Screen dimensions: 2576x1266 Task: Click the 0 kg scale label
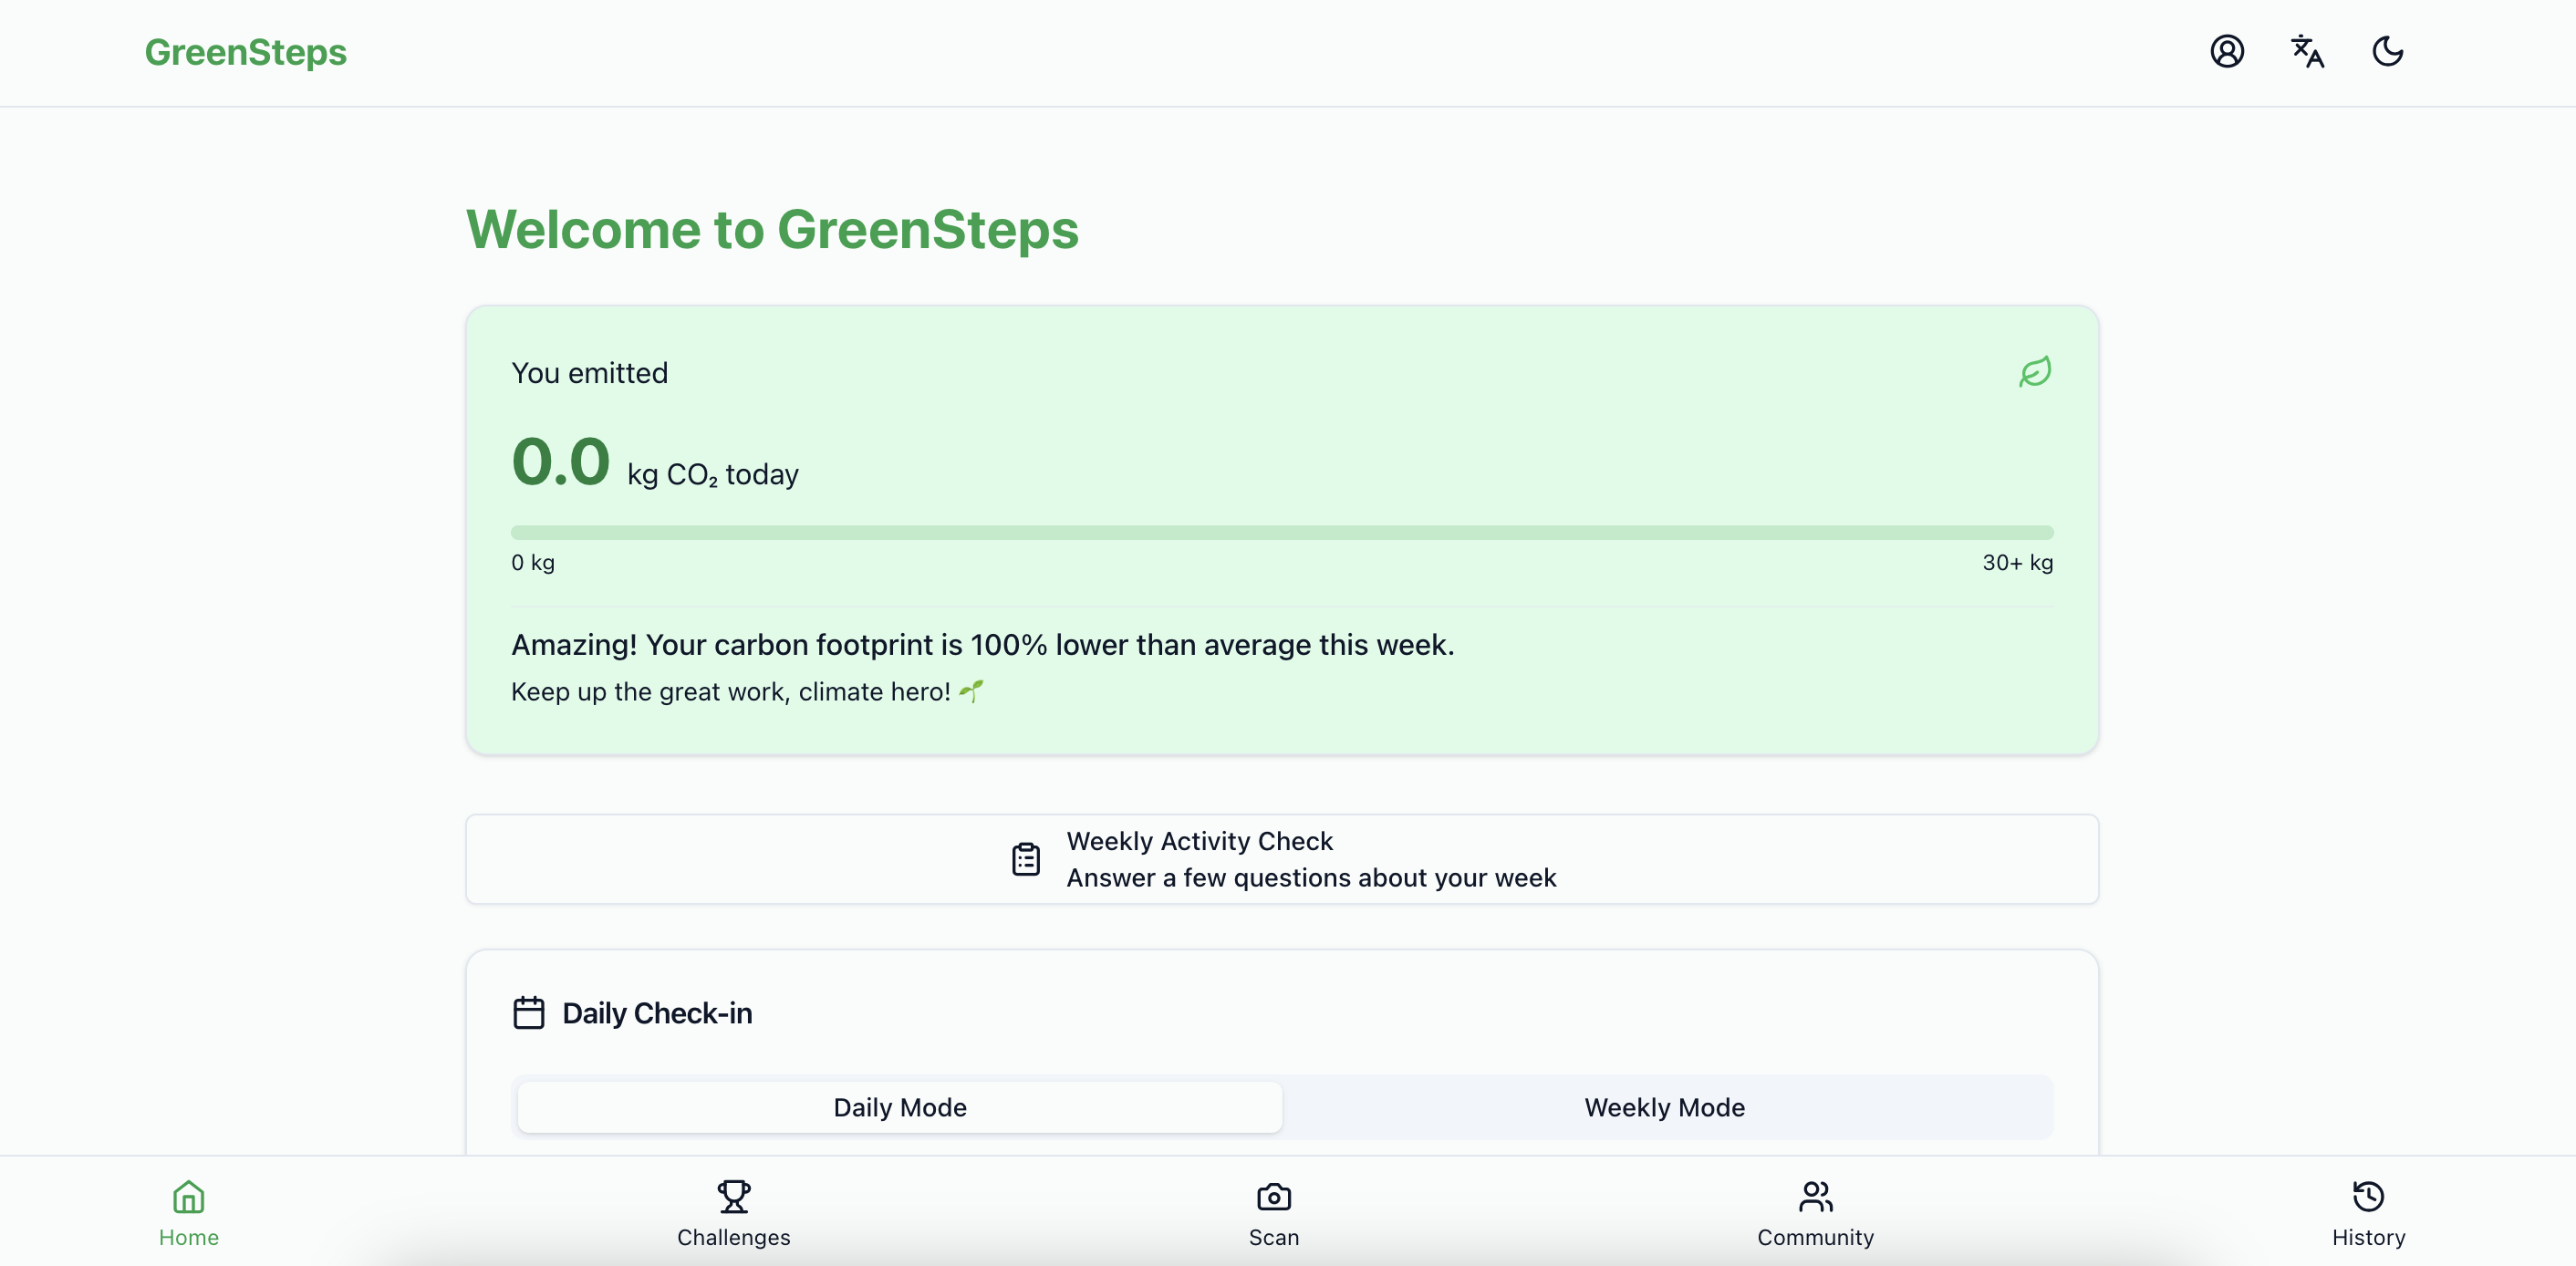pos(533,562)
